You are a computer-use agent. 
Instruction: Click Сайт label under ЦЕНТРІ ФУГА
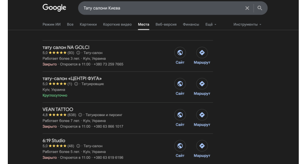[180, 94]
